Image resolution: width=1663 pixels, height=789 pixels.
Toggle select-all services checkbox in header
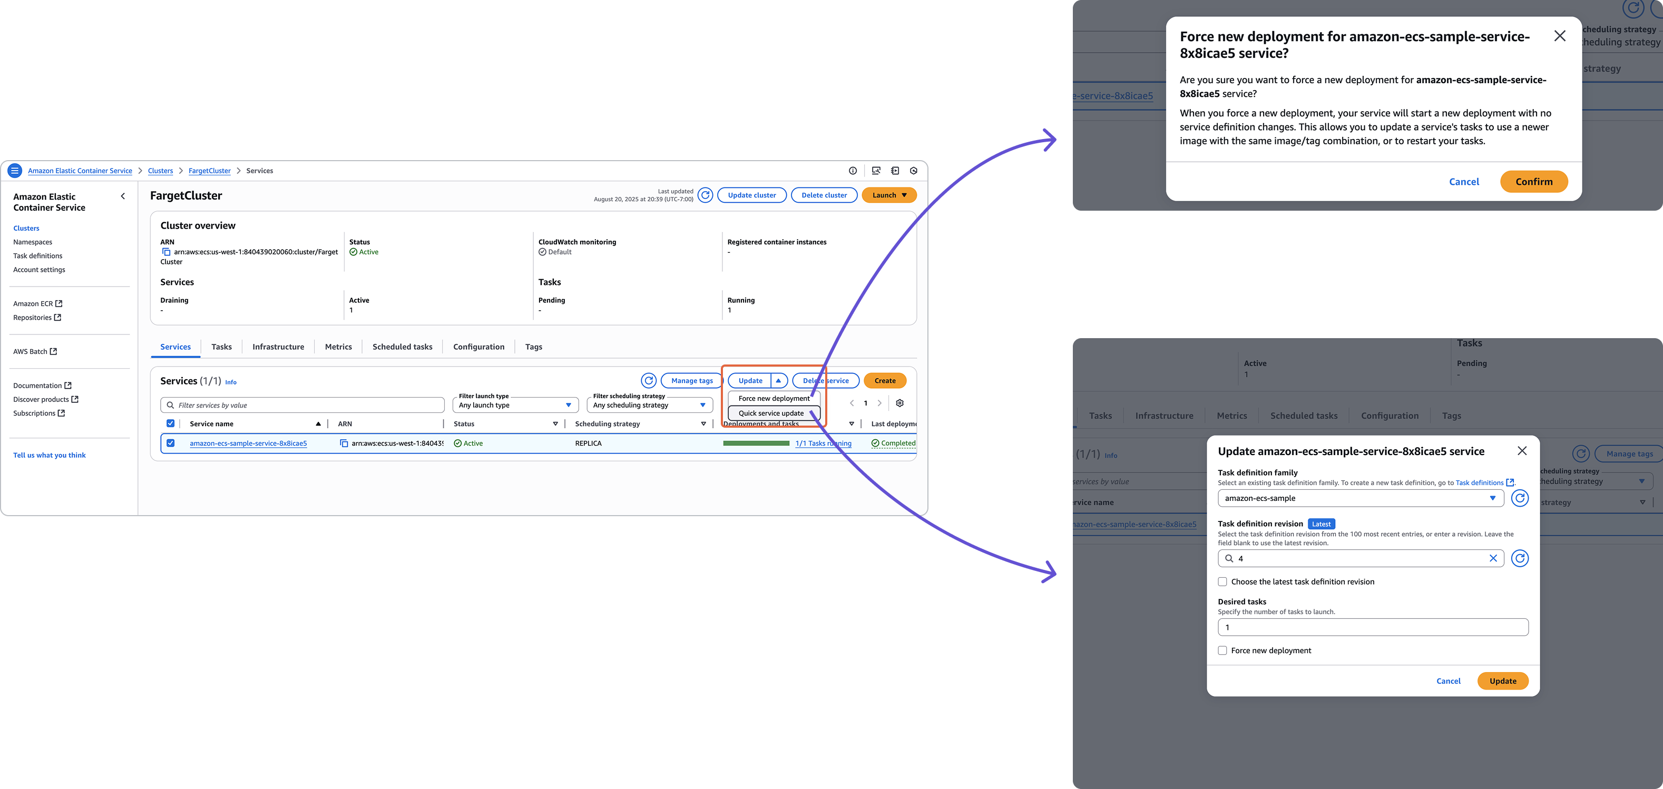pyautogui.click(x=170, y=424)
